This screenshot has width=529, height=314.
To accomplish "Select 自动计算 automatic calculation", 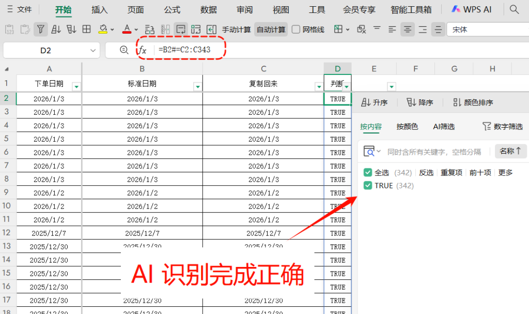I will coord(271,29).
